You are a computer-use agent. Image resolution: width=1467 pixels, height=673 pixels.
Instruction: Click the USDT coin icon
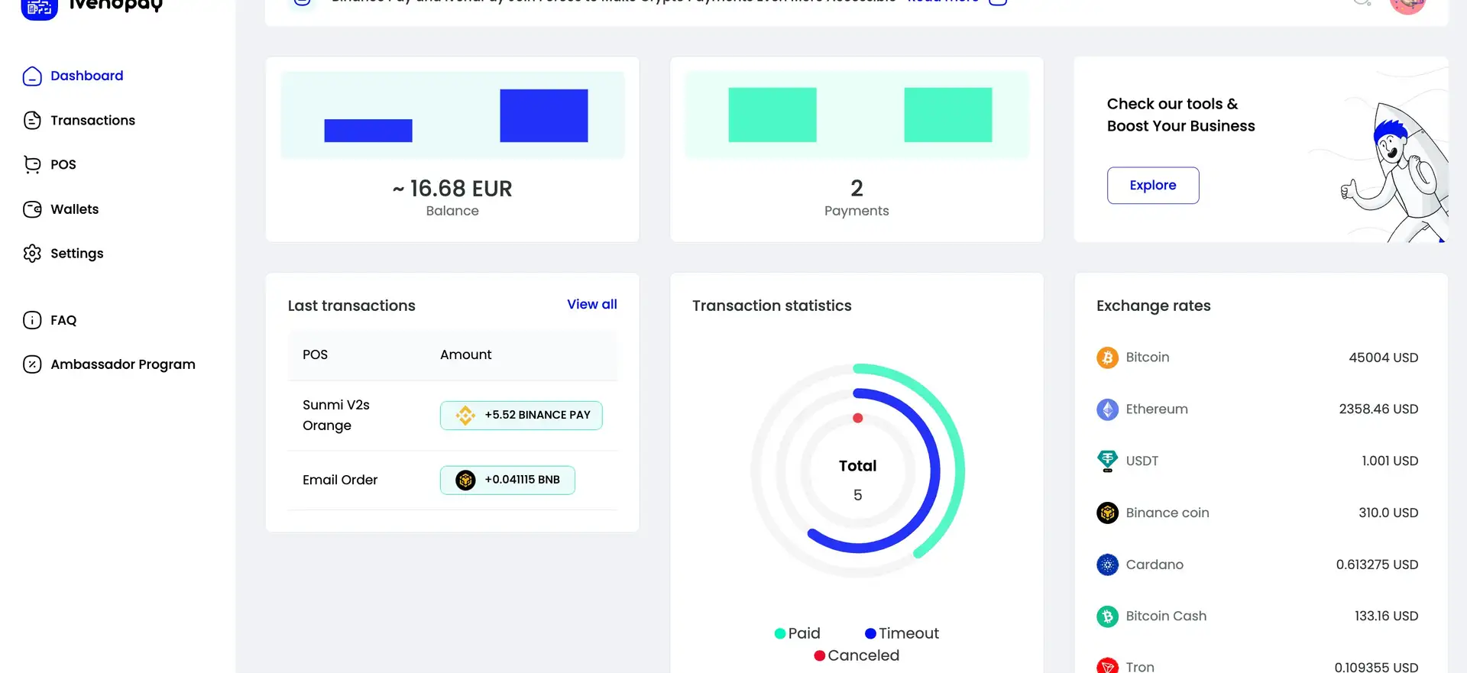coord(1107,461)
